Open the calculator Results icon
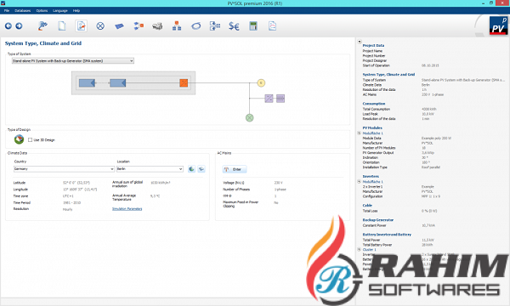Screen dimensions: 510x306 pyautogui.click(x=253, y=26)
